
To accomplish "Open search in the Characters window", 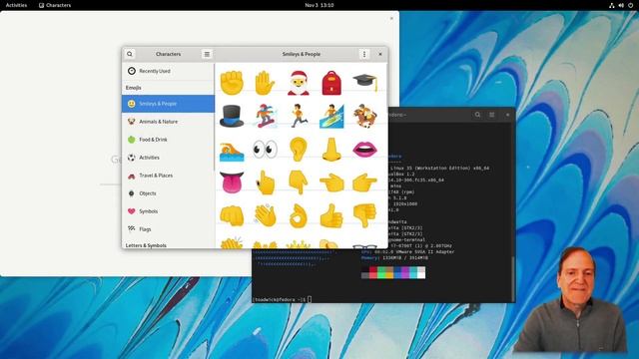I will [x=130, y=54].
